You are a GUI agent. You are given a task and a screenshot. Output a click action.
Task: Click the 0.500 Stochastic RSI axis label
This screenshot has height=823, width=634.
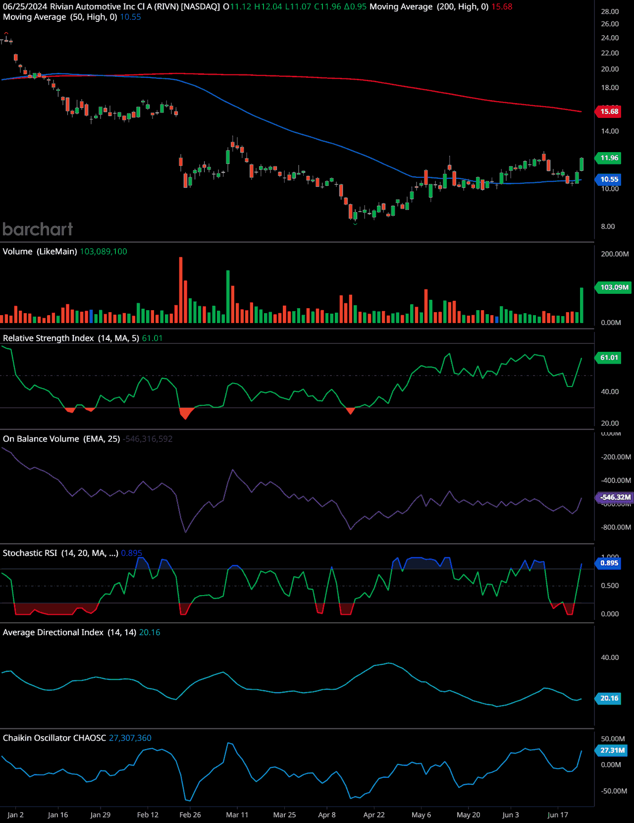(x=610, y=586)
